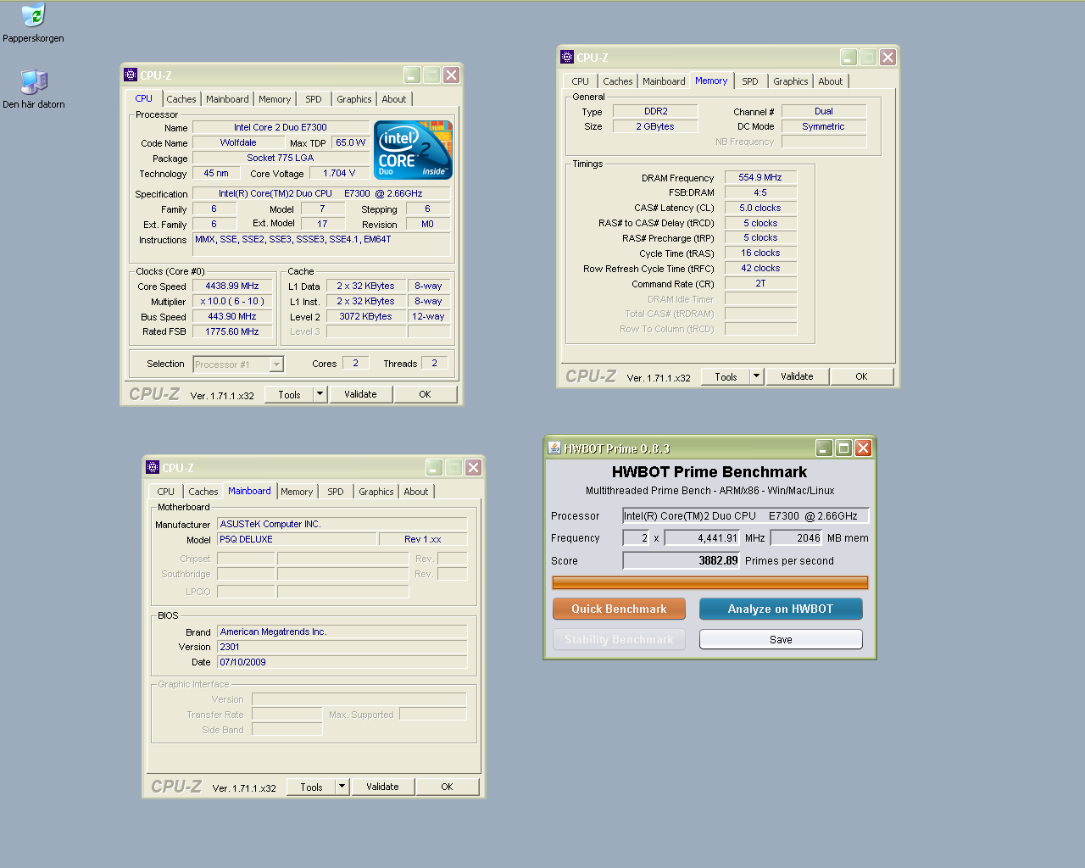This screenshot has width=1085, height=868.
Task: Click the BIOS date 07/10/2009
Action: (342, 662)
